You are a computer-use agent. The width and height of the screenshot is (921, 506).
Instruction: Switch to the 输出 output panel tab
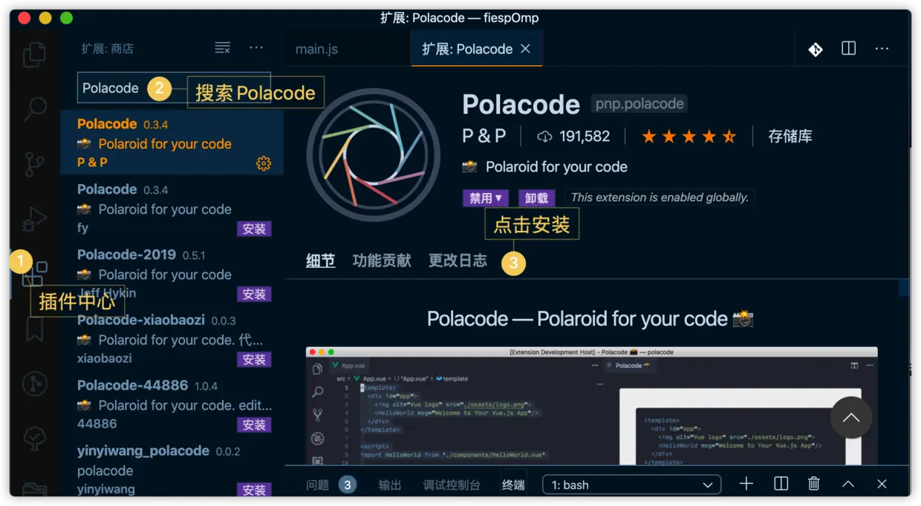390,484
